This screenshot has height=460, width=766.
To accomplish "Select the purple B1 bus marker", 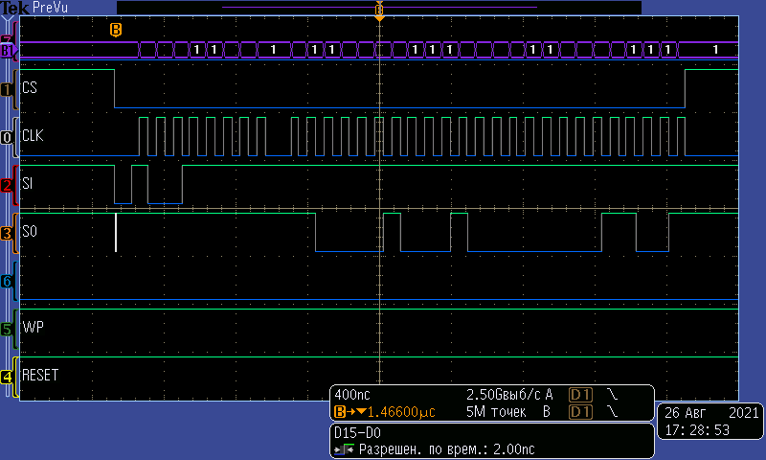I will pyautogui.click(x=8, y=50).
